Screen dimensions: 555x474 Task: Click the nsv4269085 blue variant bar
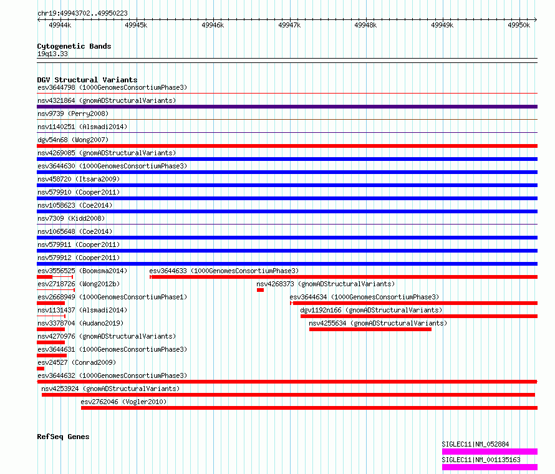pyautogui.click(x=287, y=159)
